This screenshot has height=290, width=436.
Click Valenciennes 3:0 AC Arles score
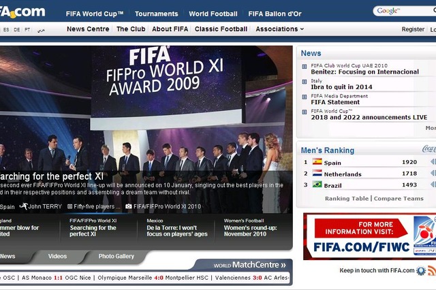pos(252,278)
